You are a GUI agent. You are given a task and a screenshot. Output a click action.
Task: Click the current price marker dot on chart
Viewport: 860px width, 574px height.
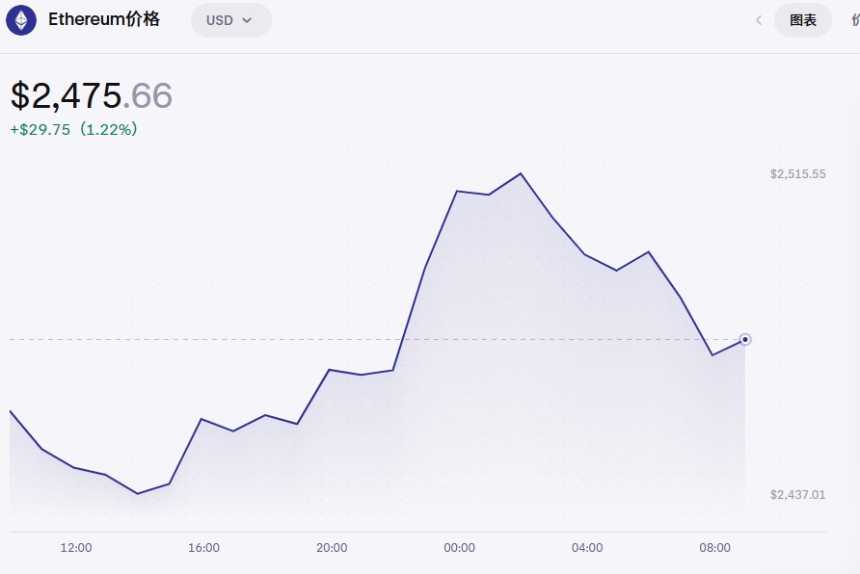click(745, 340)
